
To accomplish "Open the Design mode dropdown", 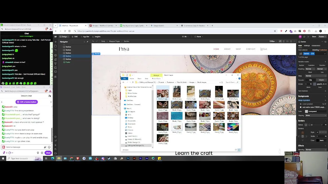I will point(64,37).
